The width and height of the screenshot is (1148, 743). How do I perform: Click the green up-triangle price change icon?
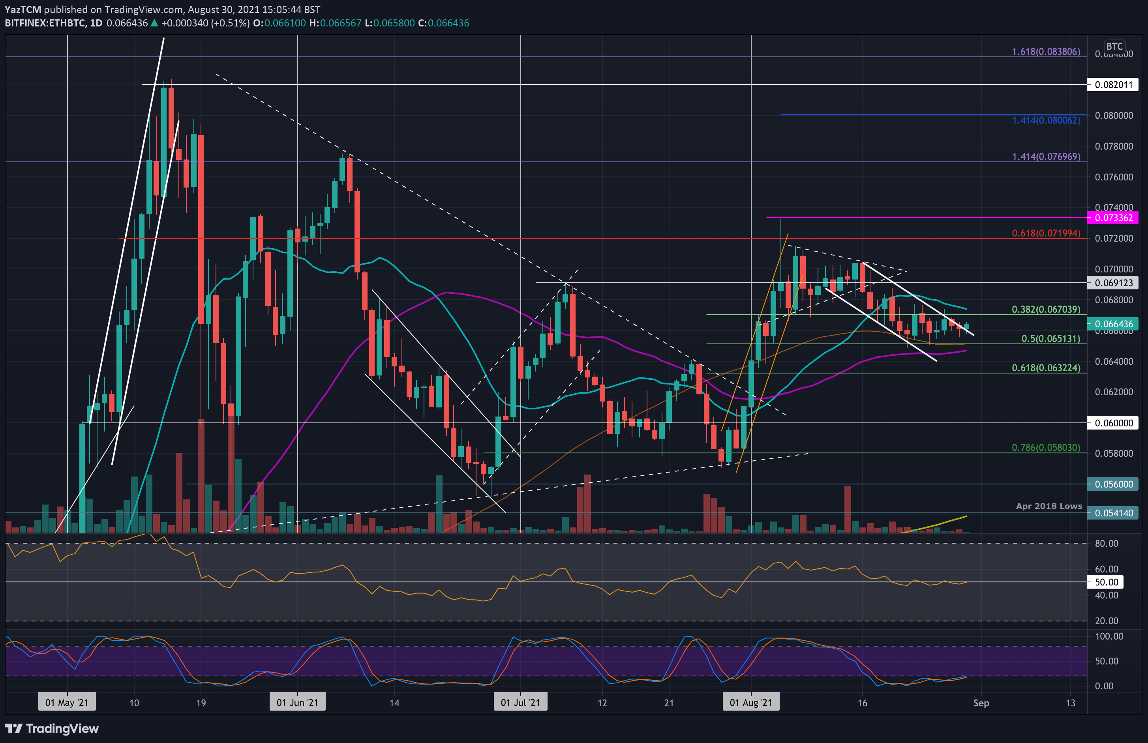(154, 23)
